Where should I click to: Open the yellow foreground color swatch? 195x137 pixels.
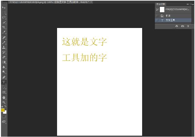point(3,110)
